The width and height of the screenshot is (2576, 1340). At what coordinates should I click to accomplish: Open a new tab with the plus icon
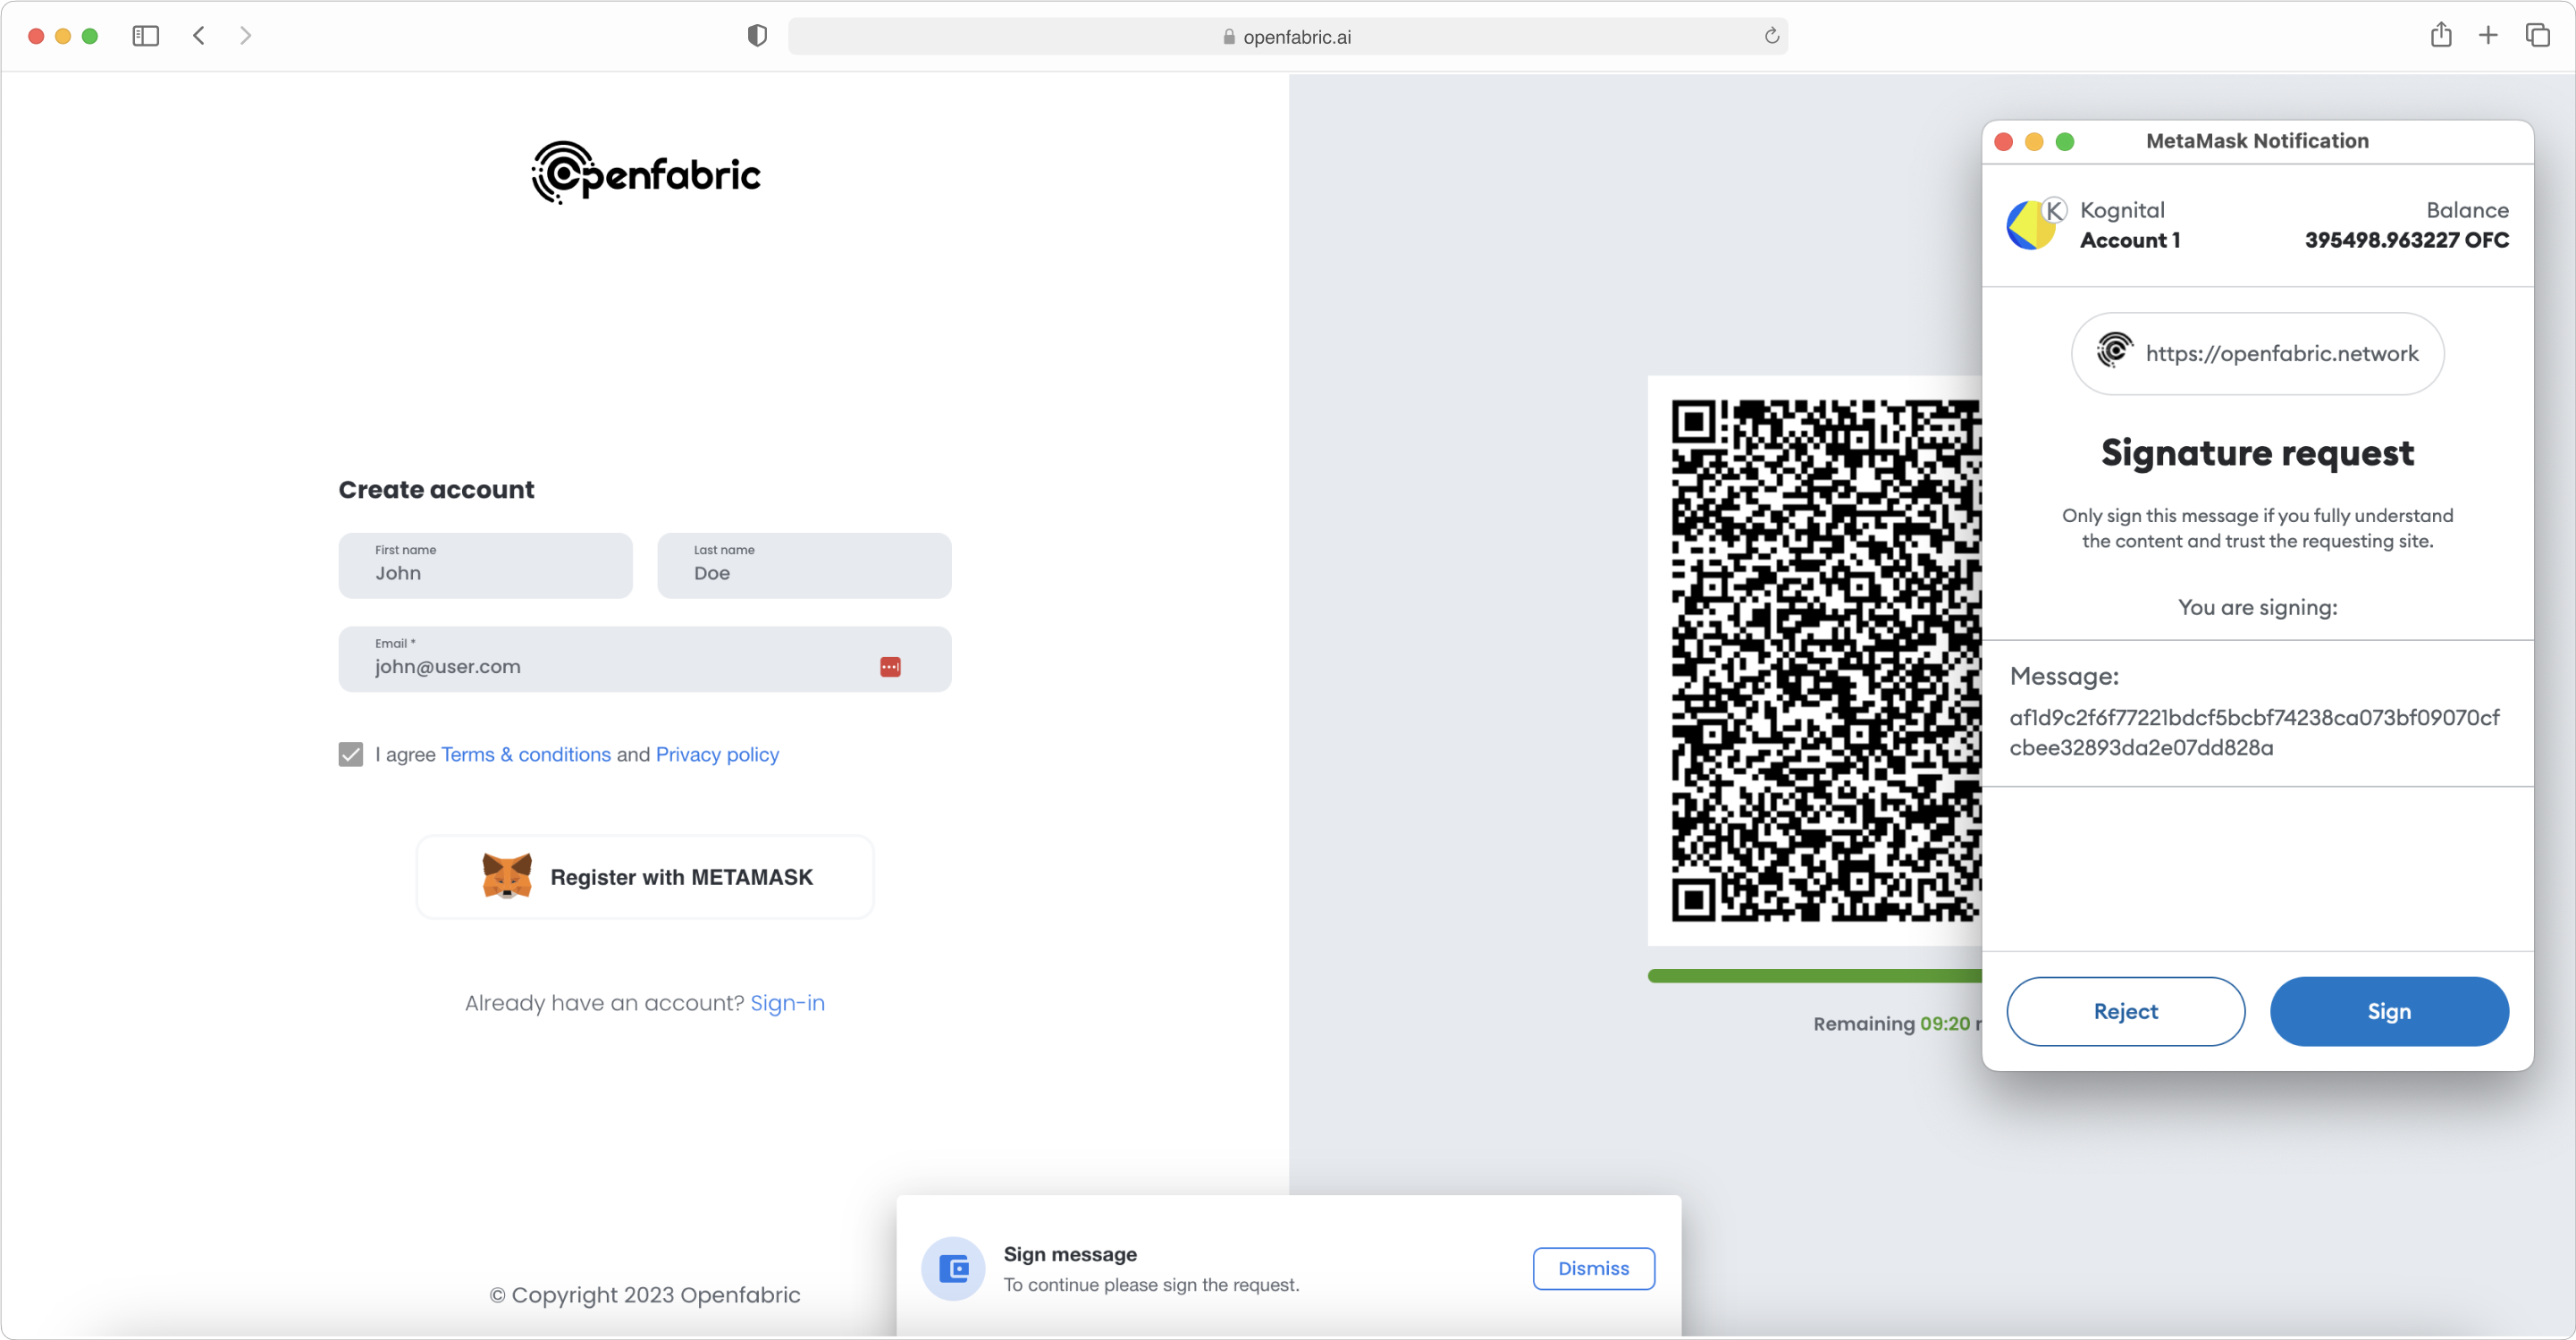coord(2488,36)
